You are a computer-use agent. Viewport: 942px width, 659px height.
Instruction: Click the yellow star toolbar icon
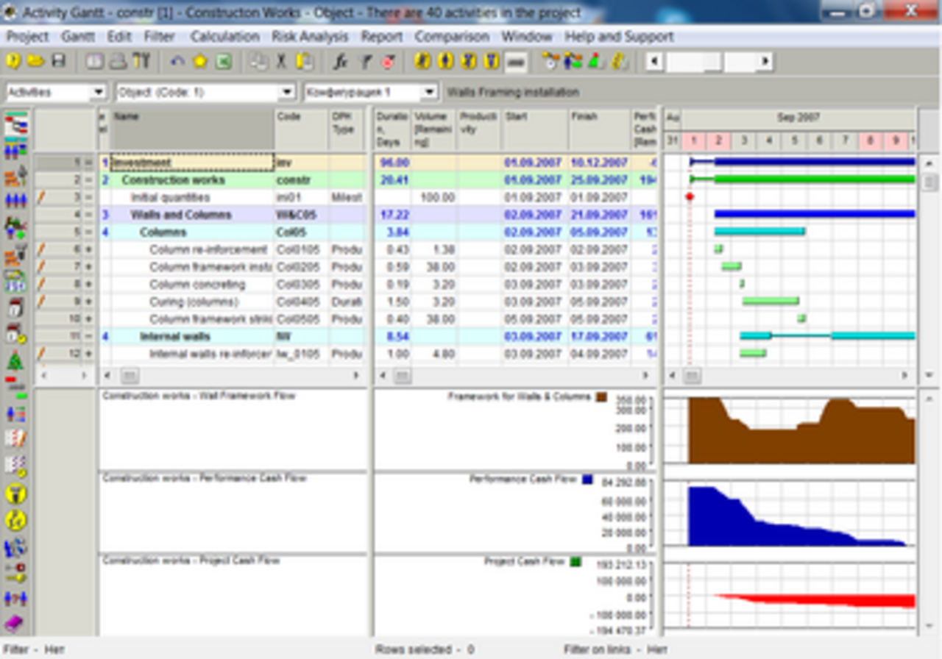coord(199,63)
